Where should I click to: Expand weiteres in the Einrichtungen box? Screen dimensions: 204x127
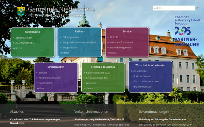[x=41, y=88]
